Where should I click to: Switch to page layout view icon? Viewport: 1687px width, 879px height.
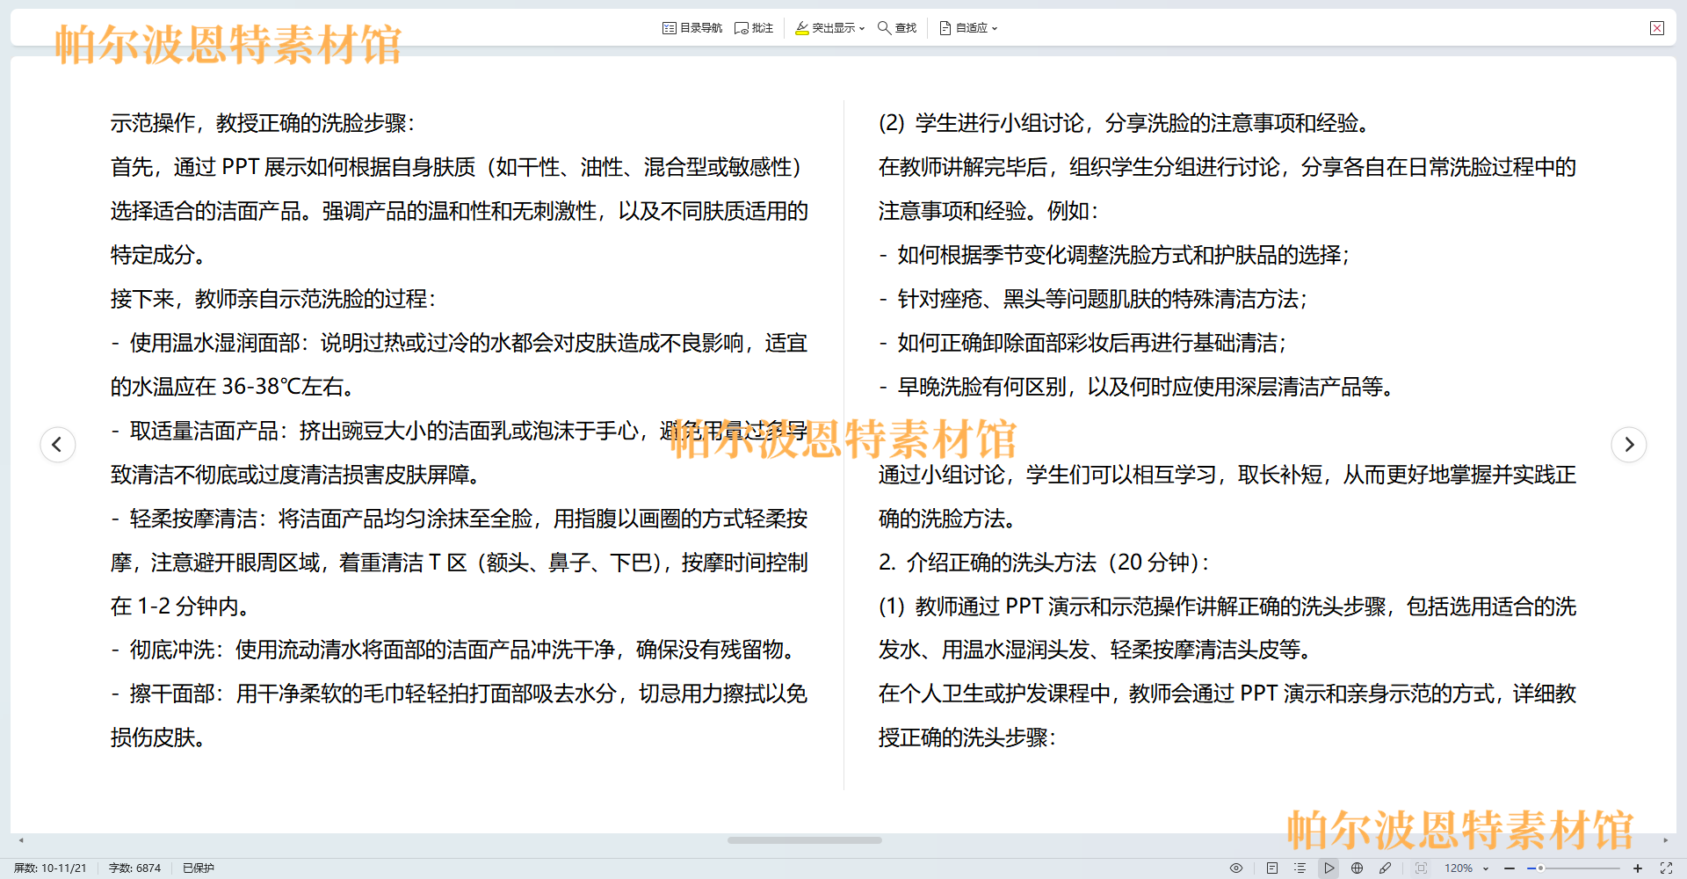[1272, 868]
